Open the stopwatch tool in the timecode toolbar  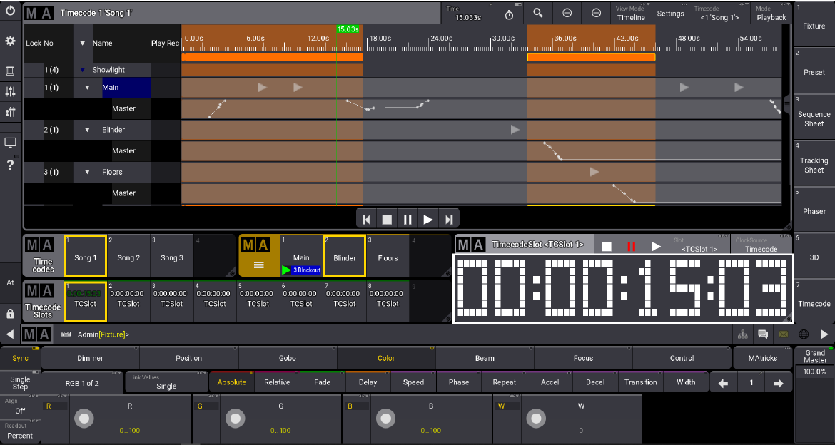click(509, 13)
